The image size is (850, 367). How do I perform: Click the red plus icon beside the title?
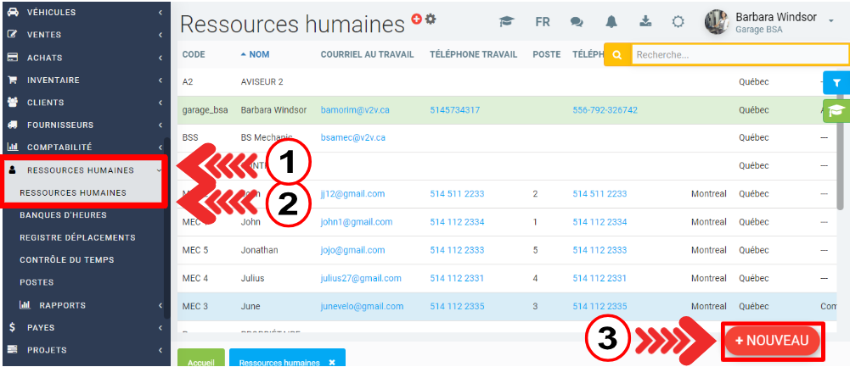(416, 19)
